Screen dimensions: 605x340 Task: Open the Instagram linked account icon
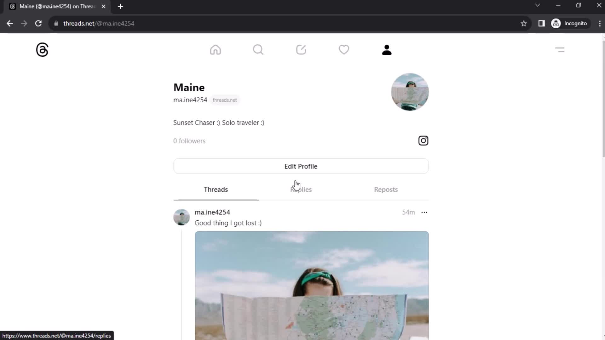423,141
